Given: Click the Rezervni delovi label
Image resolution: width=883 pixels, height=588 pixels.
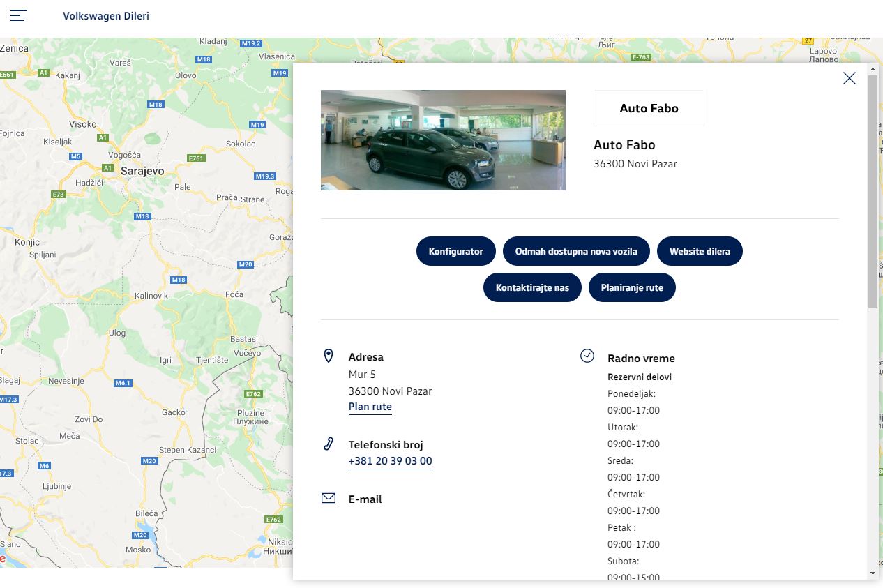Looking at the screenshot, I should click(640, 377).
